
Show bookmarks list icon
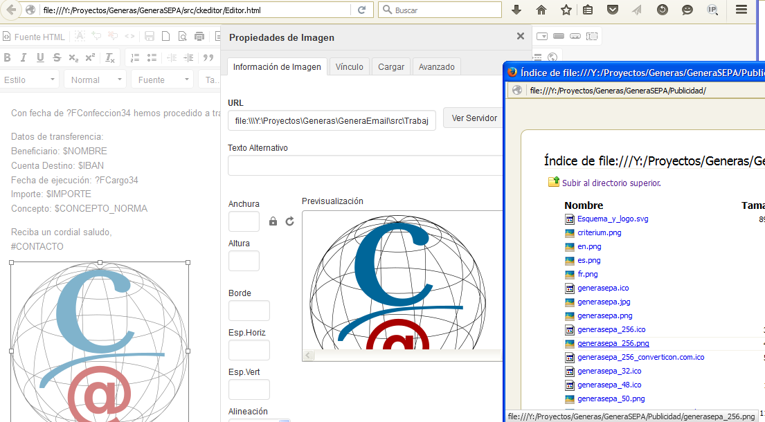point(588,10)
